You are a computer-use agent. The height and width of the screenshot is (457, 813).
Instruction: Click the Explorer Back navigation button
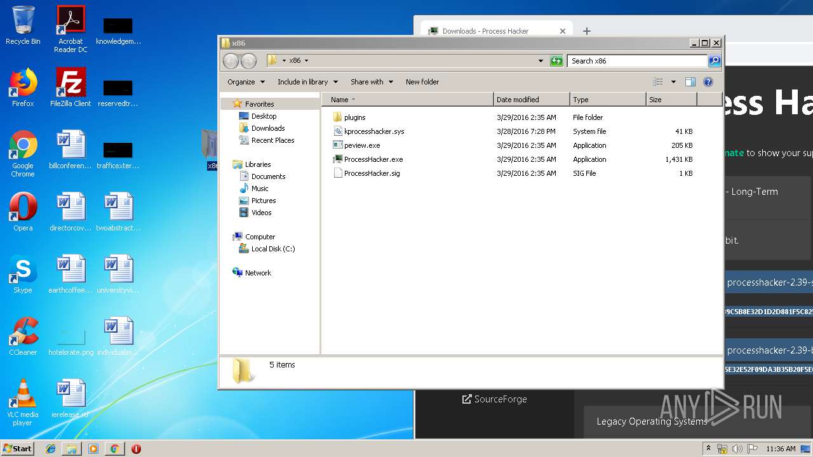coord(231,61)
